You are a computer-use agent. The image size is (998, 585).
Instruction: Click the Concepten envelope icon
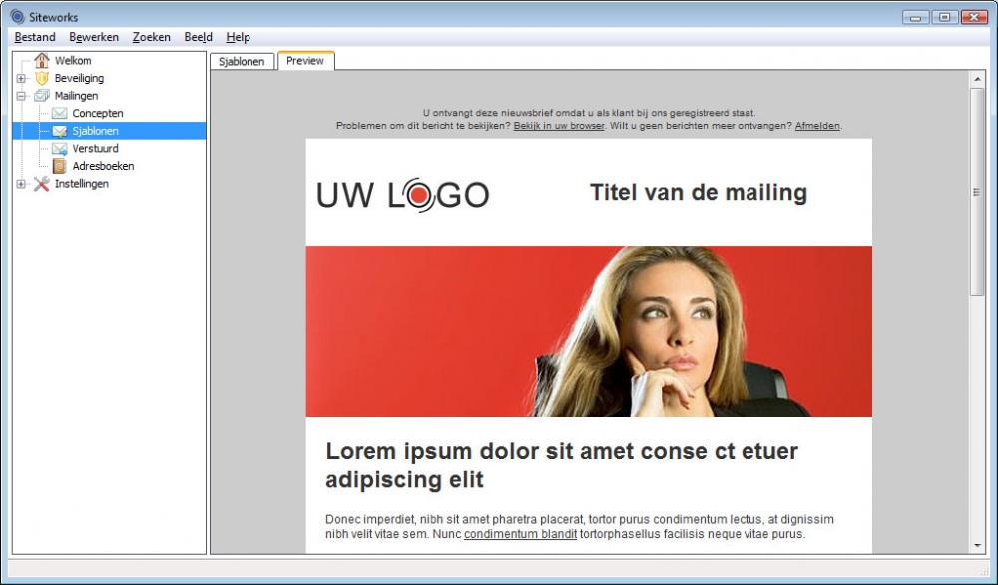point(59,114)
